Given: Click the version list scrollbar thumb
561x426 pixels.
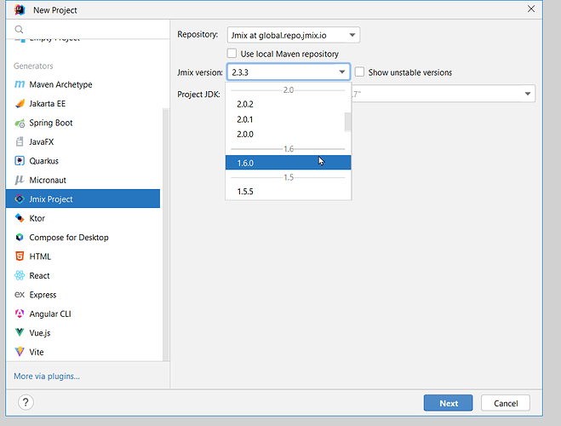Looking at the screenshot, I should (347, 122).
